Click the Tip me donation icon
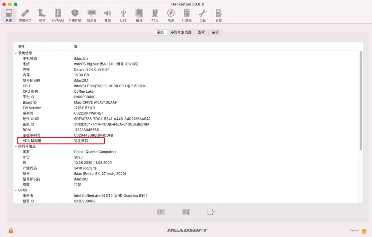The height and width of the screenshot is (237, 372). pos(364,230)
